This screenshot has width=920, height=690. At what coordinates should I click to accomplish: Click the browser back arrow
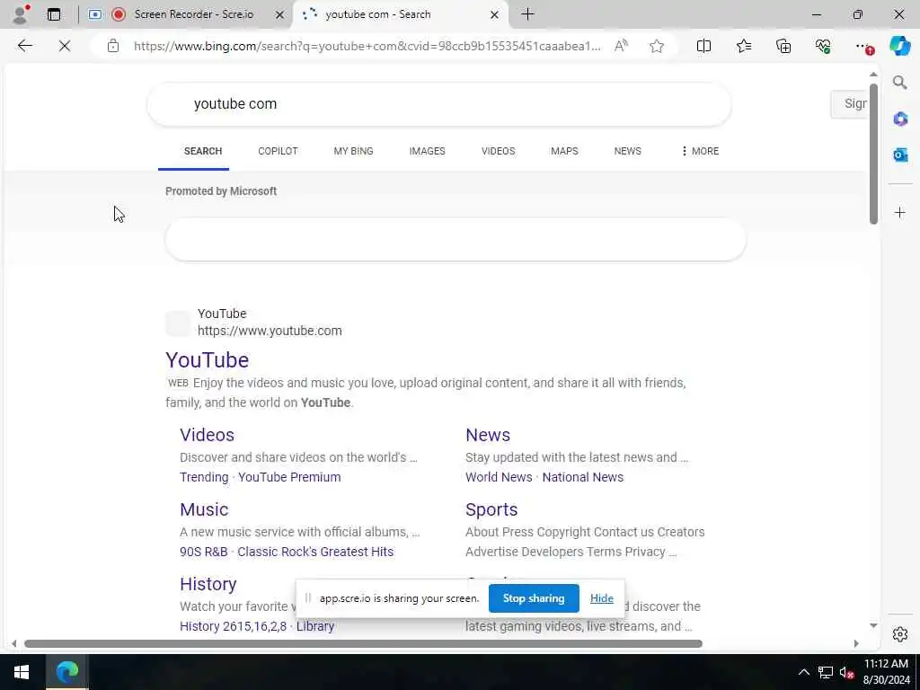click(x=24, y=46)
